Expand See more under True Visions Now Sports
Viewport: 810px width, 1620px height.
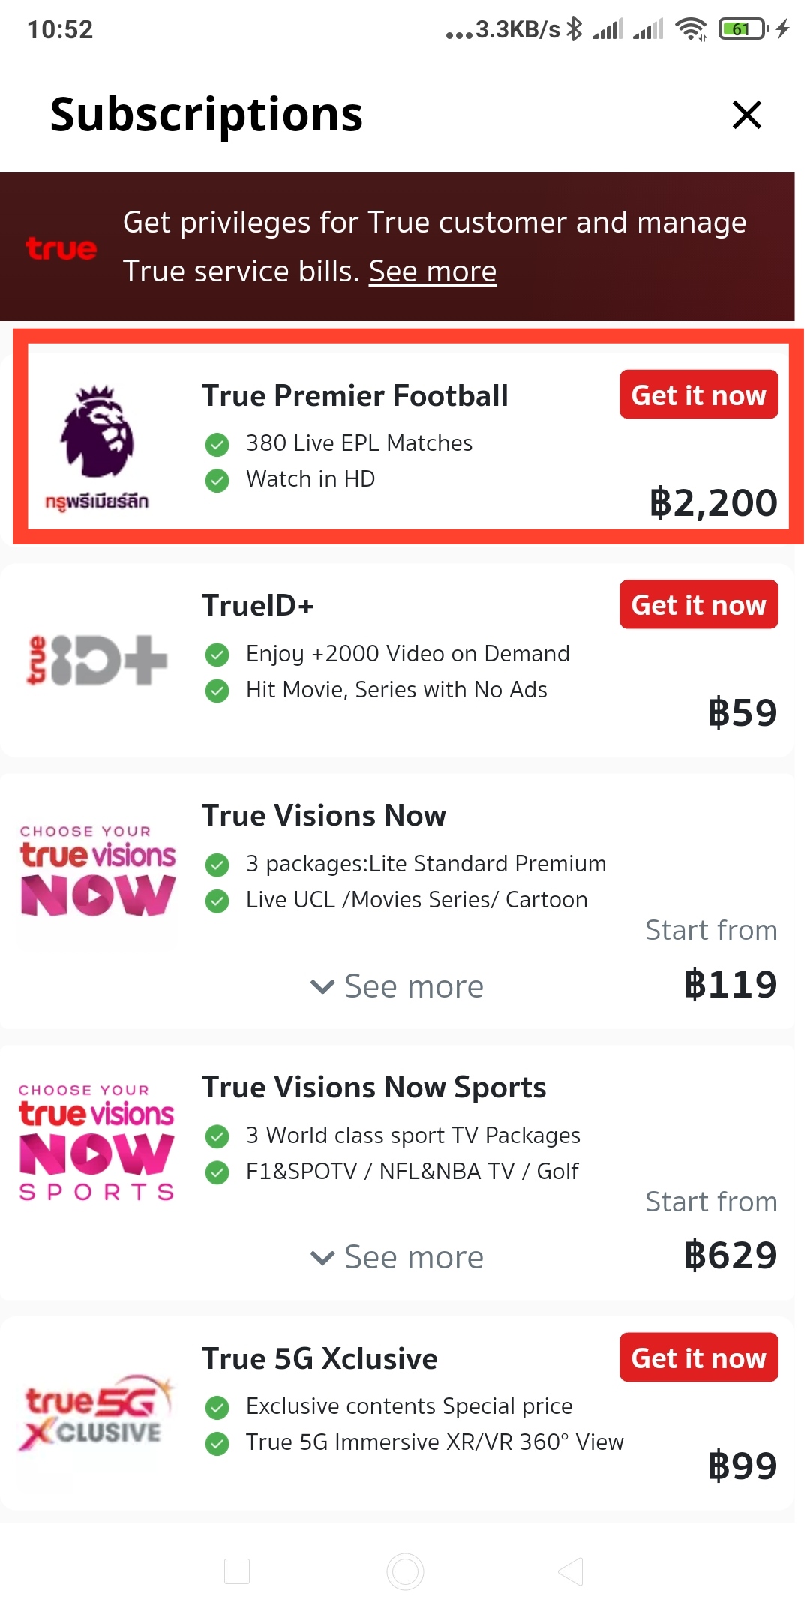(397, 1257)
